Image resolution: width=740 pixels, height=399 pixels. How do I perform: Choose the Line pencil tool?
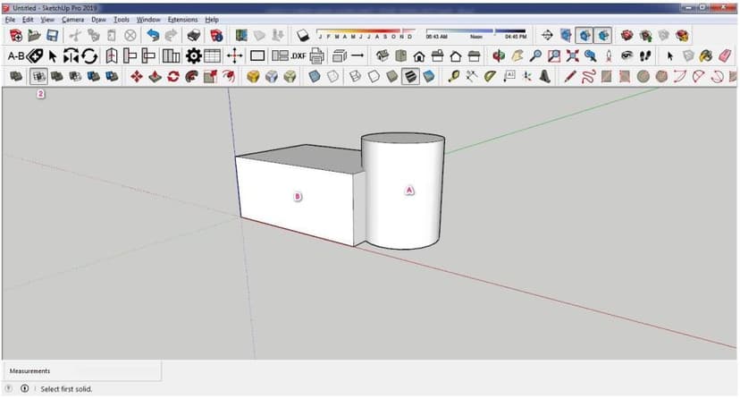570,76
